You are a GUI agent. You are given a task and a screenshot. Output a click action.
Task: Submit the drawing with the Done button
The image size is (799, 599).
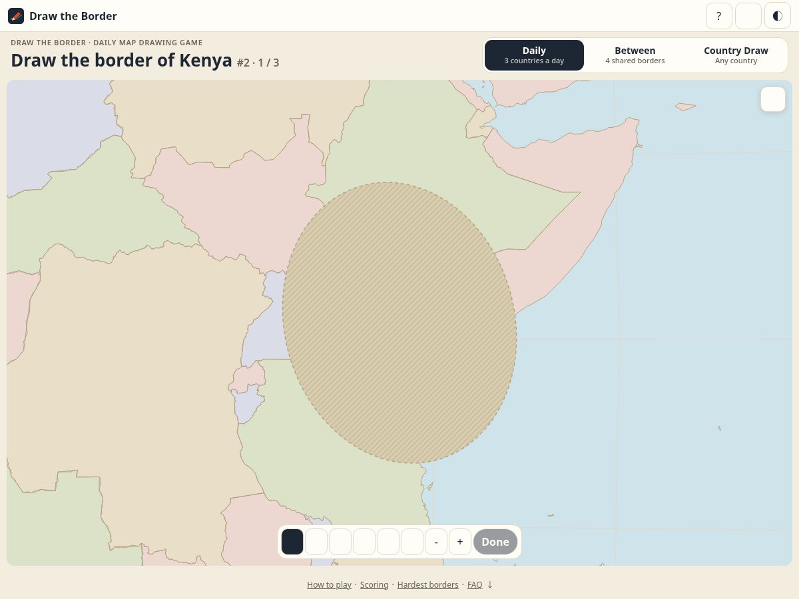[495, 542]
